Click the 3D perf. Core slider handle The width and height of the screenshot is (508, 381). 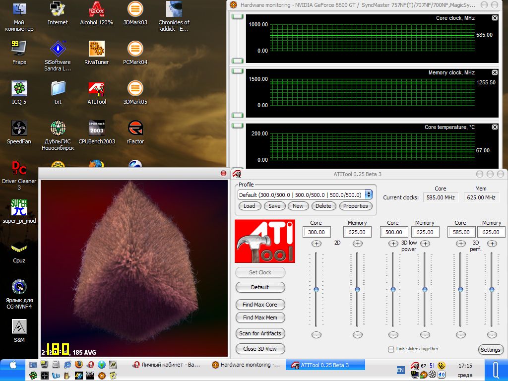tap(460, 289)
